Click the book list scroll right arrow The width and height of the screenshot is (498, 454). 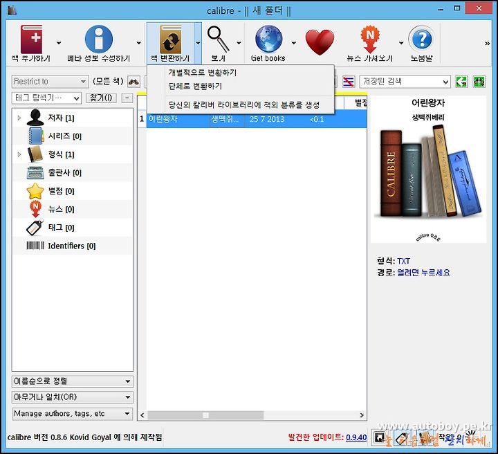362,415
